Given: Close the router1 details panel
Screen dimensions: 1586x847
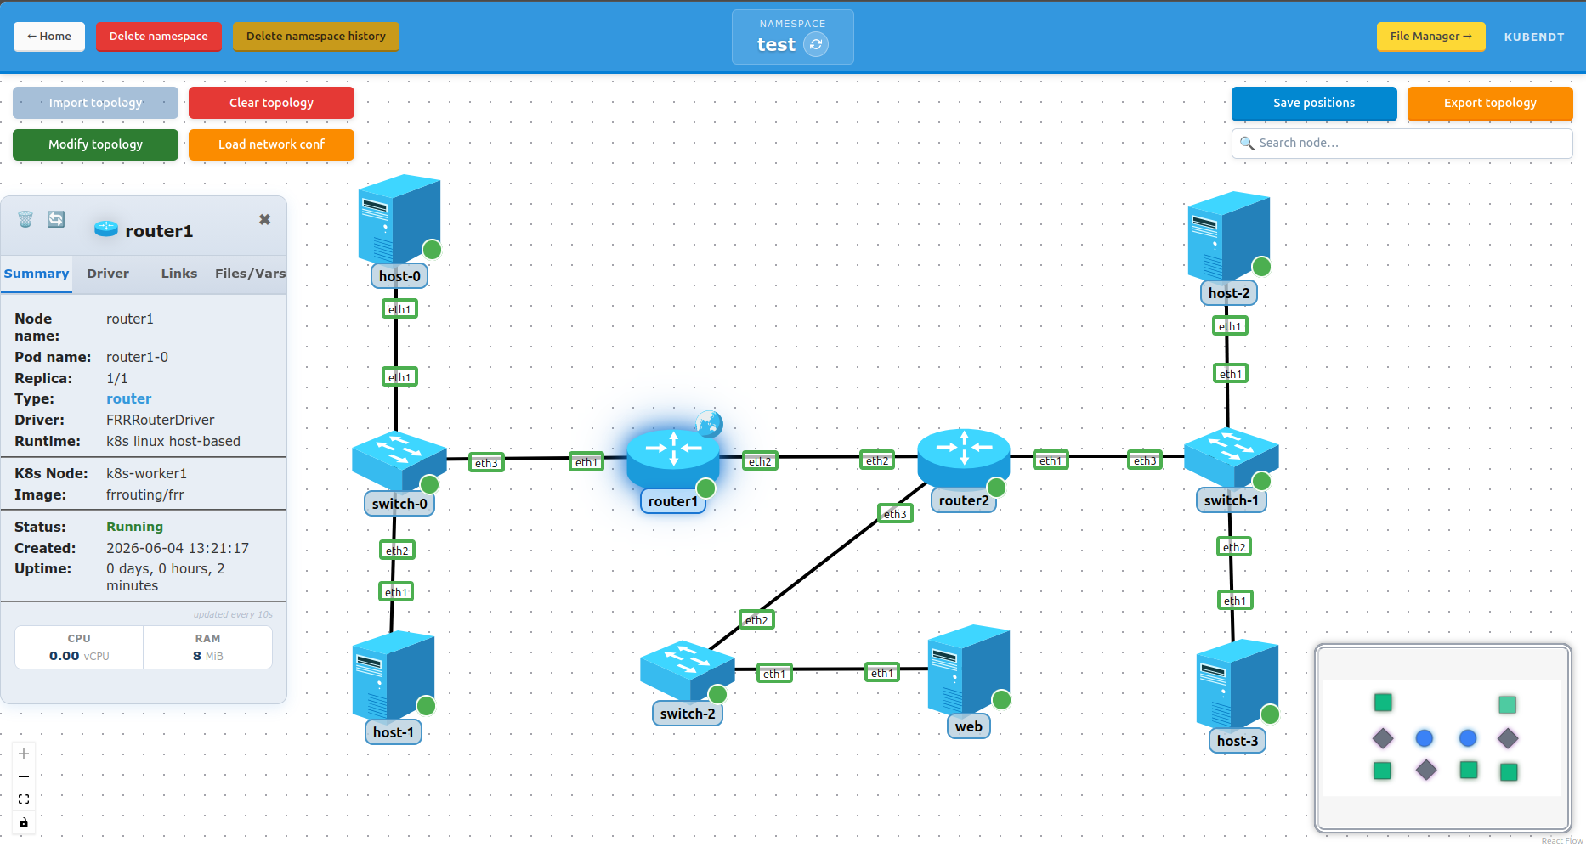Looking at the screenshot, I should click(265, 219).
